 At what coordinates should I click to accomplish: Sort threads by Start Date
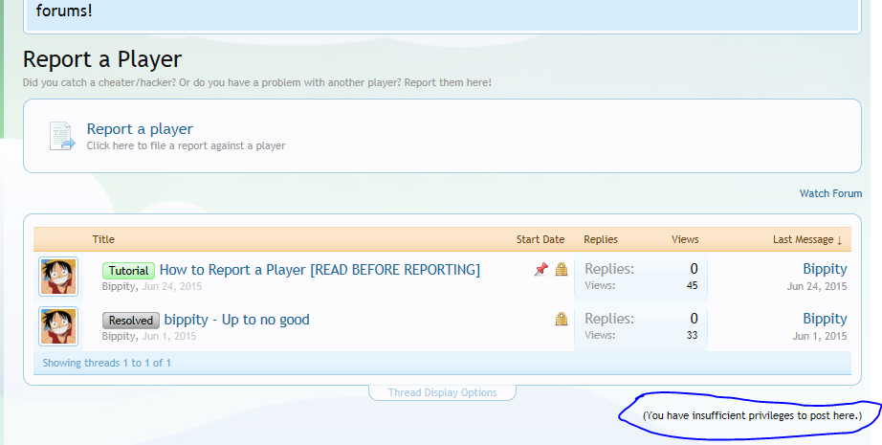pyautogui.click(x=540, y=239)
